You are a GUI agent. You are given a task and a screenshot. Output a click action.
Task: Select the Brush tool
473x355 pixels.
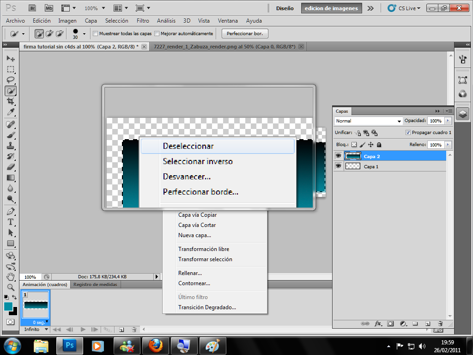11,135
